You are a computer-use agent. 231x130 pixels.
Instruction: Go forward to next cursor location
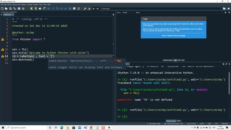[97, 9]
